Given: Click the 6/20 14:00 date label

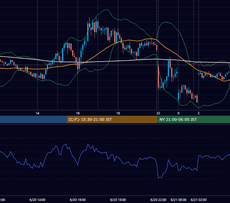Looking at the screenshot, I should pos(38,200).
